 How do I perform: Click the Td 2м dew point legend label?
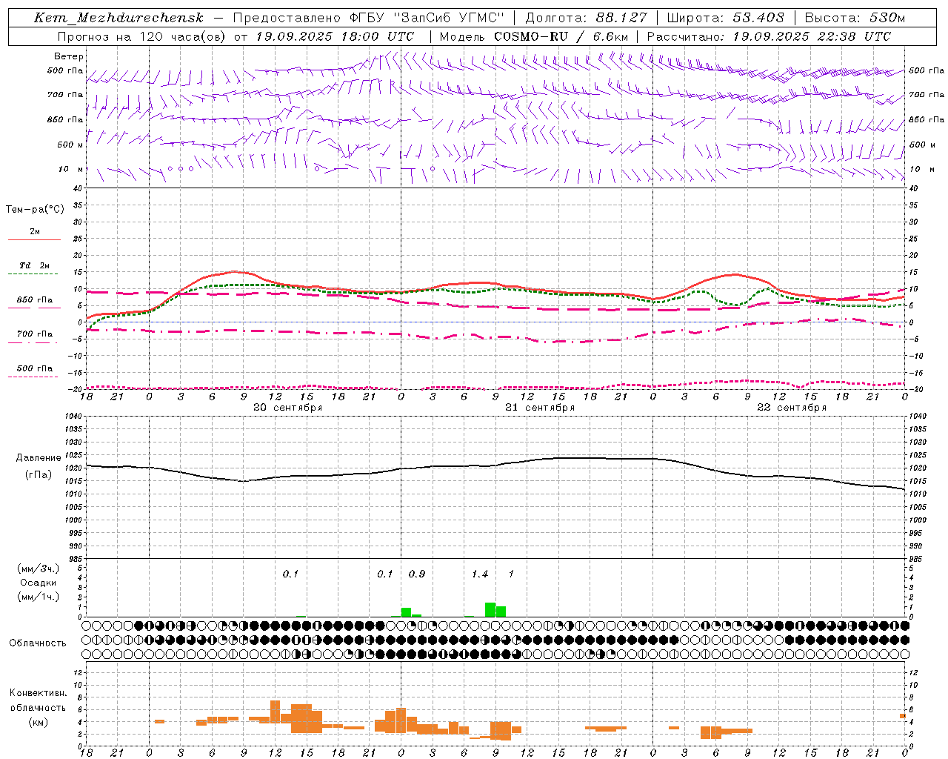click(35, 265)
